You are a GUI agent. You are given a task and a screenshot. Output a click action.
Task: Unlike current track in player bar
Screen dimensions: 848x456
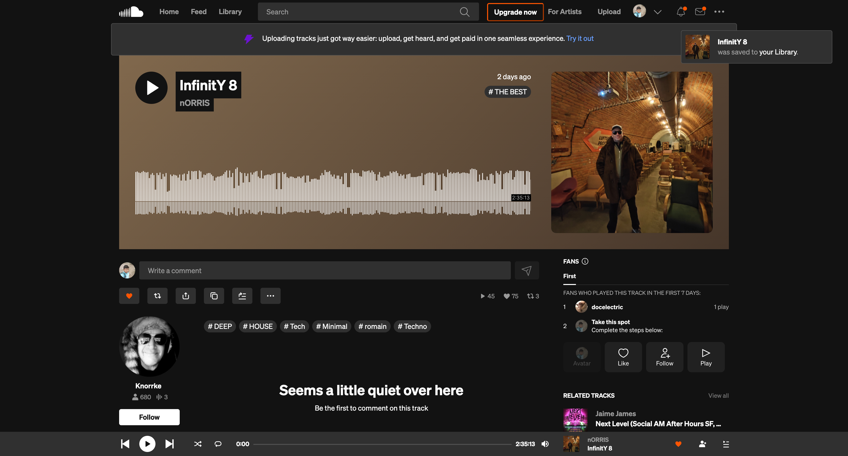678,444
